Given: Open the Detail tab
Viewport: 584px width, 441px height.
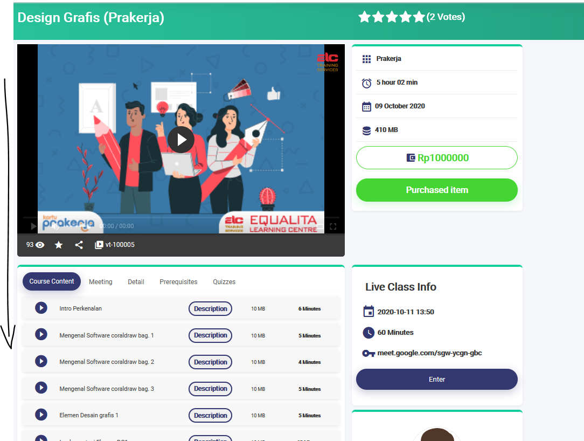Looking at the screenshot, I should 136,281.
